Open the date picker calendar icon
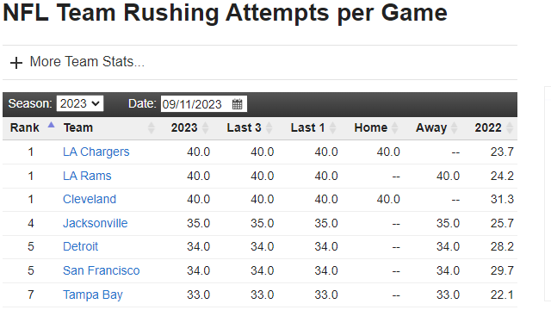Image resolution: width=551 pixels, height=310 pixels. click(238, 104)
